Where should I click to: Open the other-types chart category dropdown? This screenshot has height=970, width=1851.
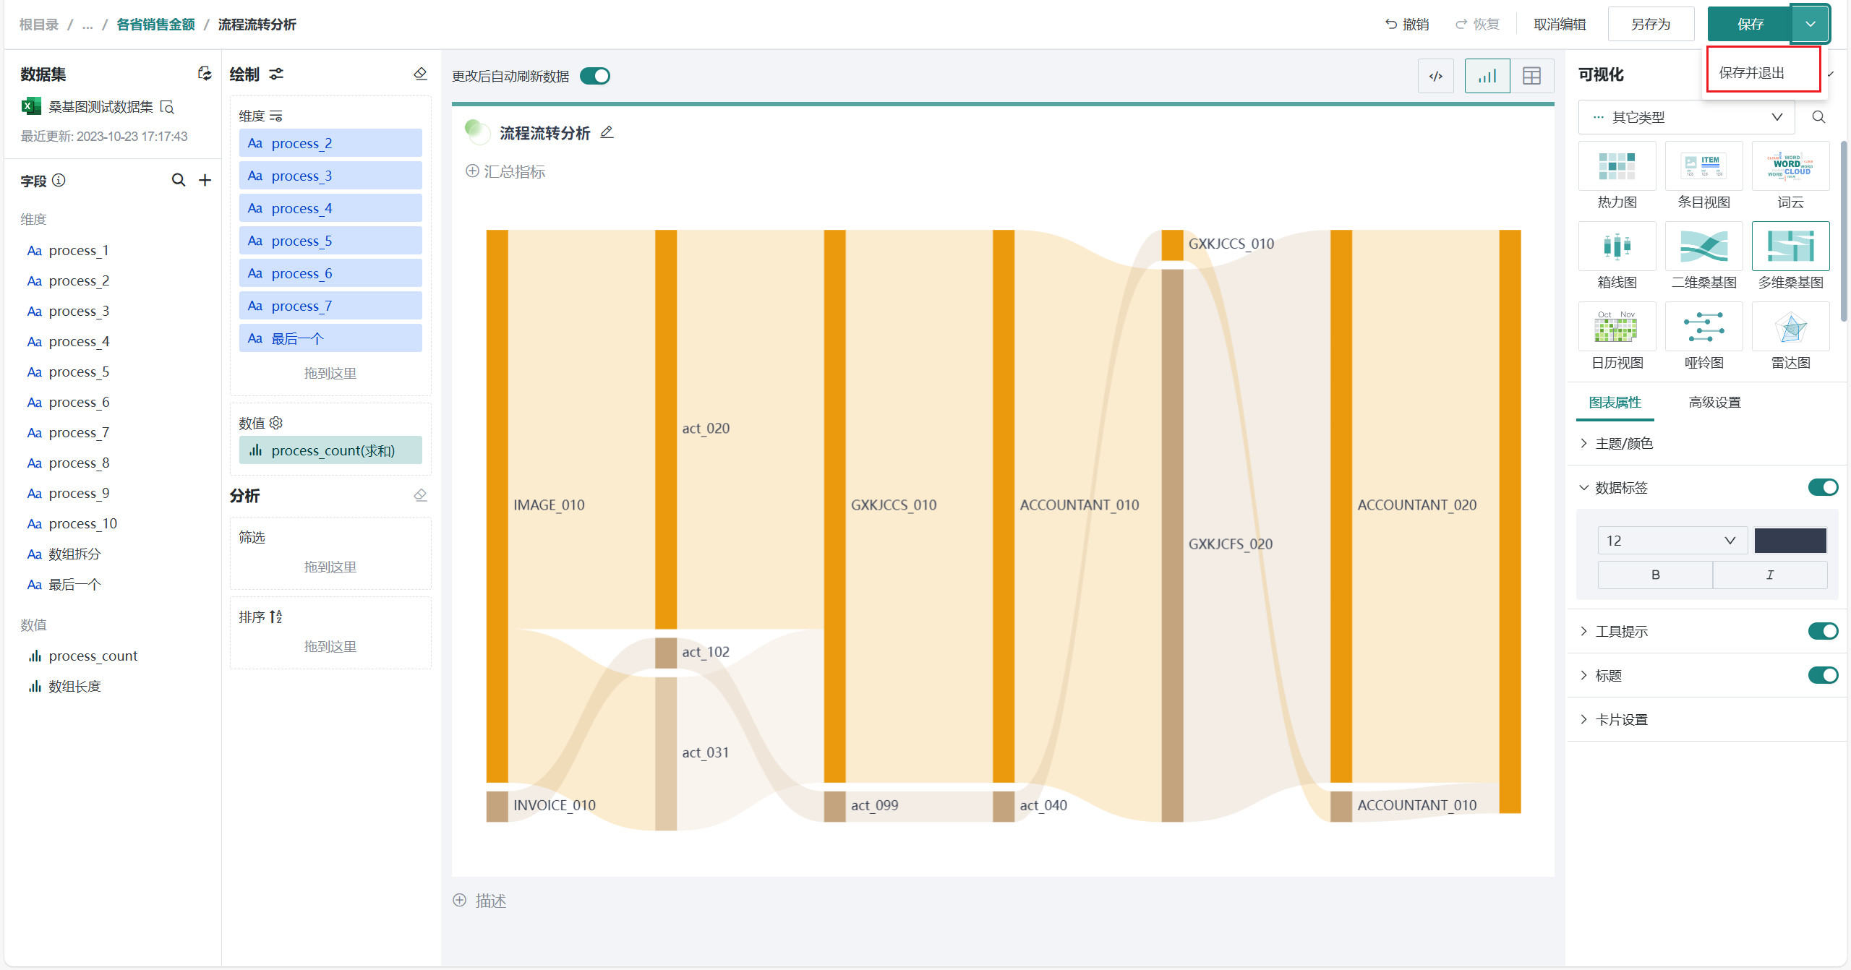pos(1686,117)
